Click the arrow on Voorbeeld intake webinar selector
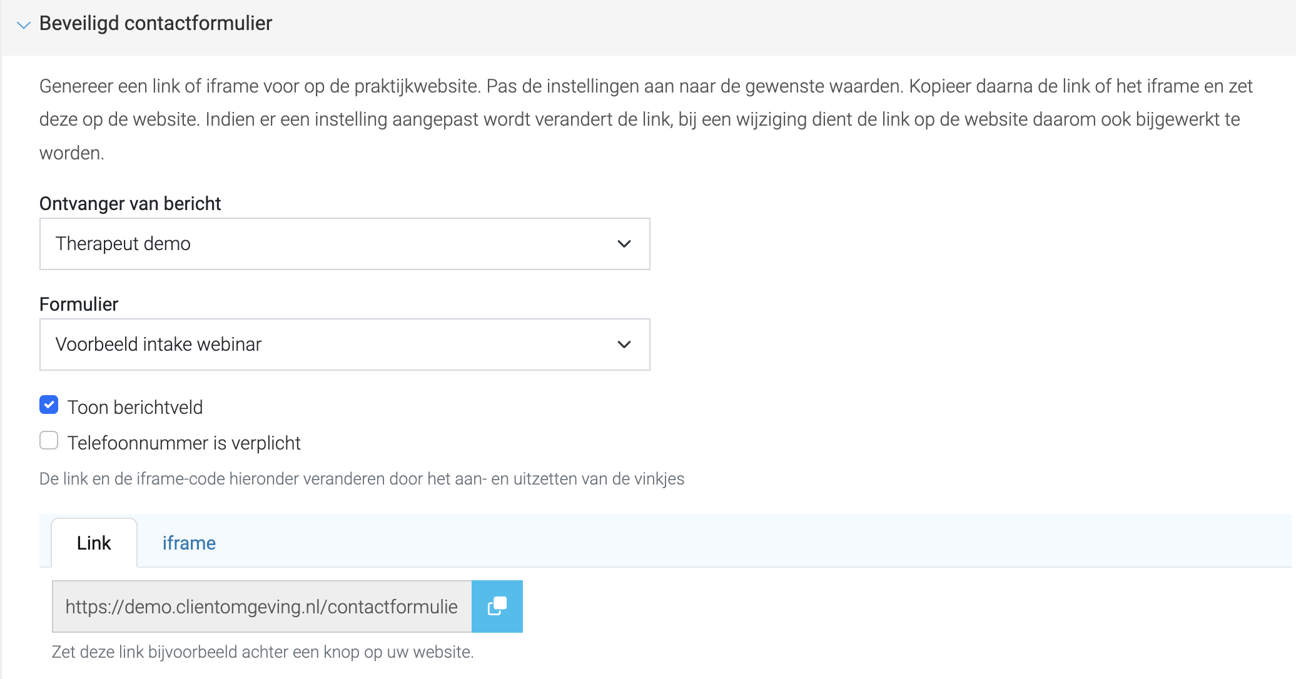Viewport: 1296px width, 679px height. click(624, 345)
